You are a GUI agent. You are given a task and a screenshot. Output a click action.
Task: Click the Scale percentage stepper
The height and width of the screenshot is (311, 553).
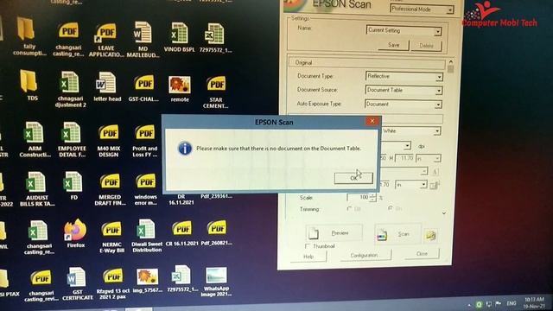(372, 198)
